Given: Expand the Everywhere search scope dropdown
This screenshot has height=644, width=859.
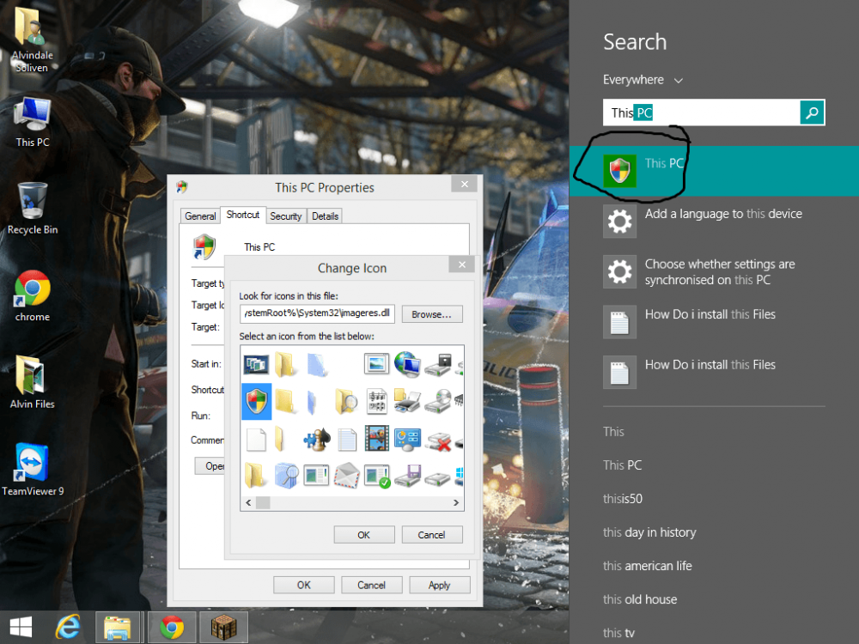Looking at the screenshot, I should tap(643, 80).
